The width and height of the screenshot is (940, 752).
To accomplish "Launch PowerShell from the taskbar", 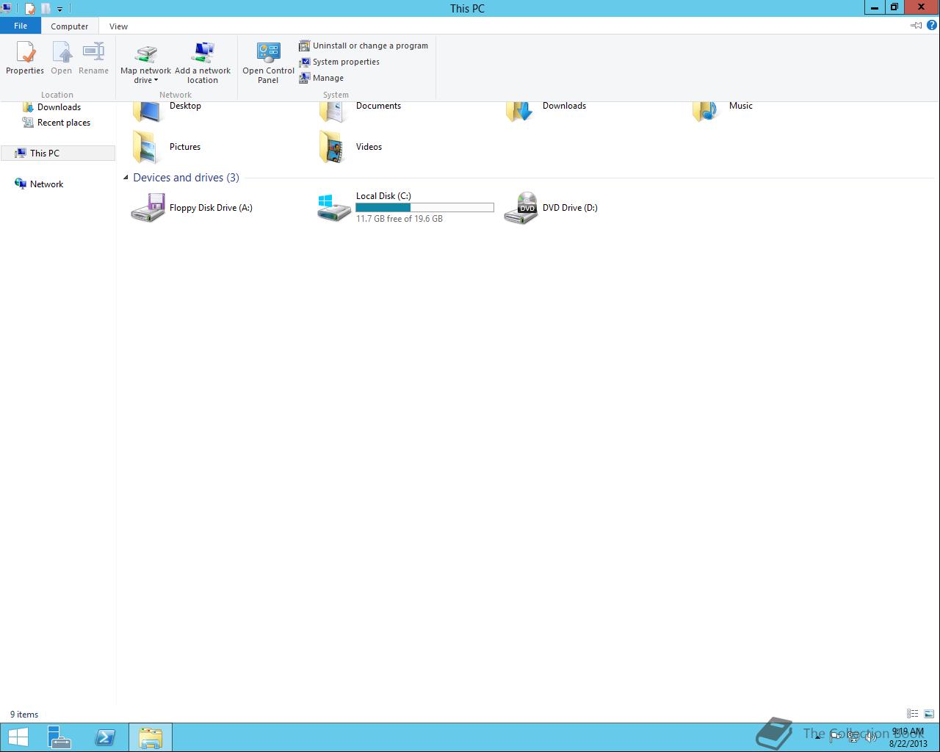I will click(105, 737).
